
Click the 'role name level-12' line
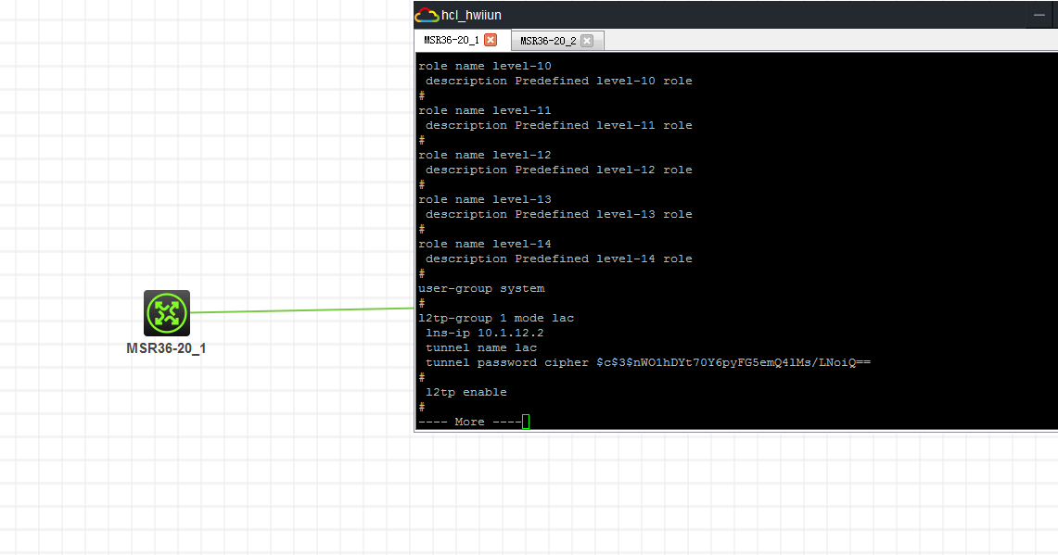point(485,155)
